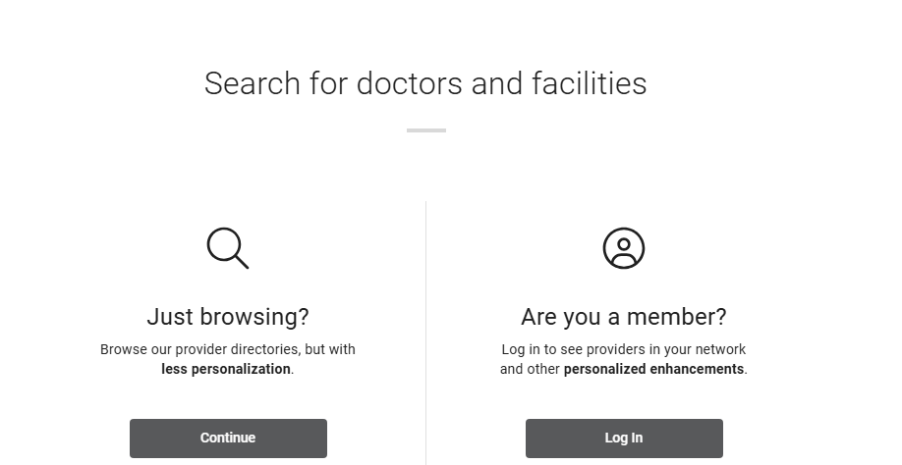Click the vertical divider between the two options
The height and width of the screenshot is (465, 902).
click(x=425, y=333)
